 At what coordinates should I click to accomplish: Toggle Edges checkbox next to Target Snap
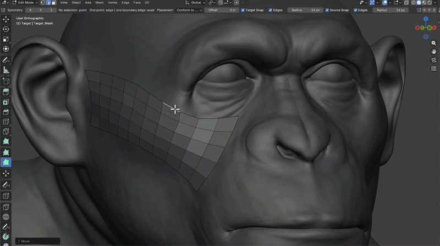[x=271, y=10]
